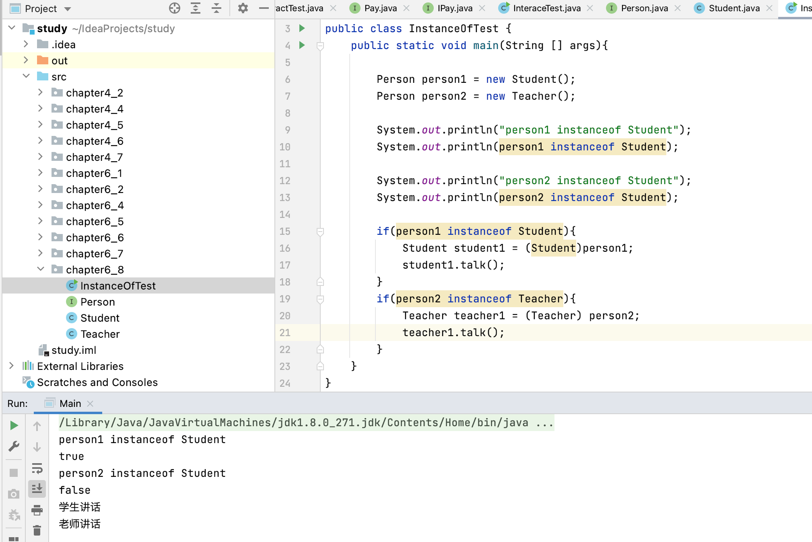Close the Person.java editor tab

click(678, 8)
